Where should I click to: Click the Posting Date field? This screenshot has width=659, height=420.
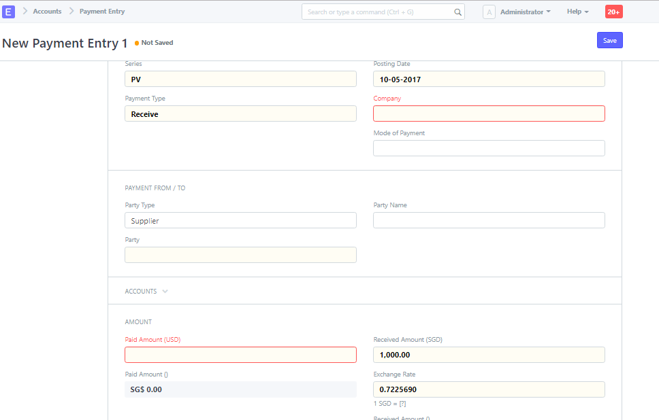click(x=489, y=79)
